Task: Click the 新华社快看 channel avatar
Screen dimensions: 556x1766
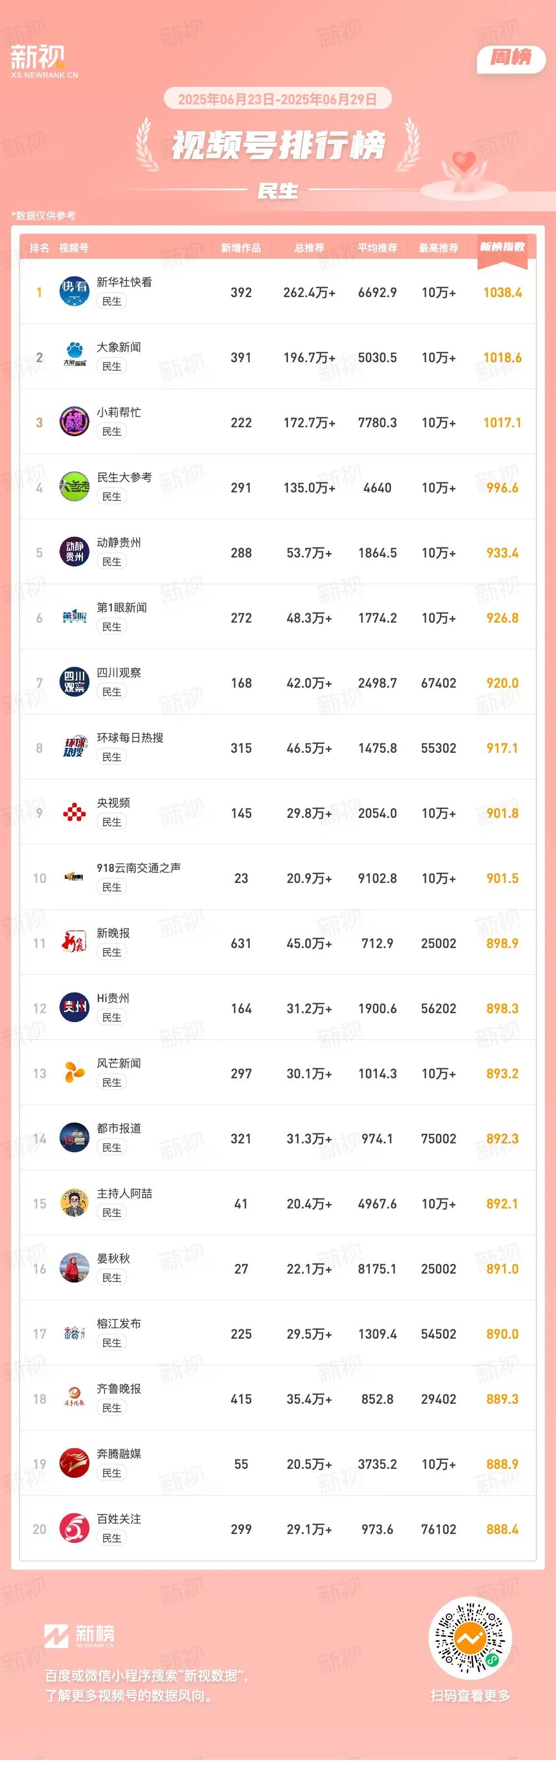Action: click(x=74, y=292)
